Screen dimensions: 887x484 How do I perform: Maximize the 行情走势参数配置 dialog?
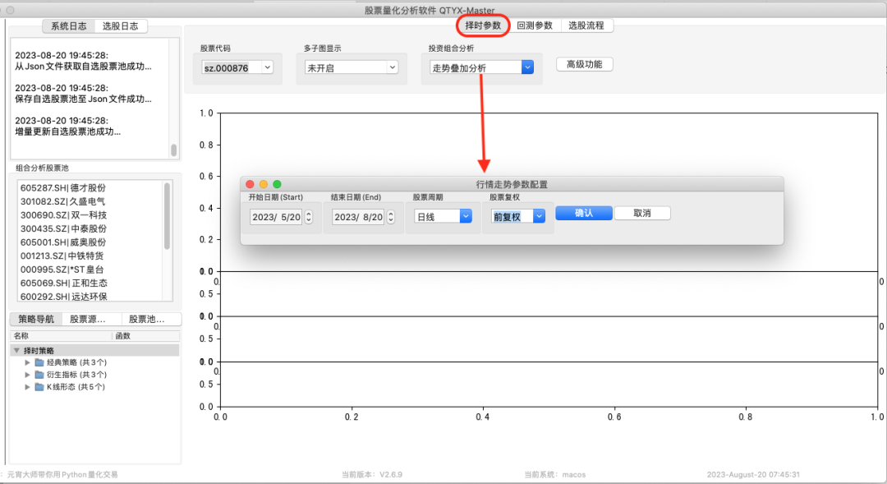[x=278, y=184]
